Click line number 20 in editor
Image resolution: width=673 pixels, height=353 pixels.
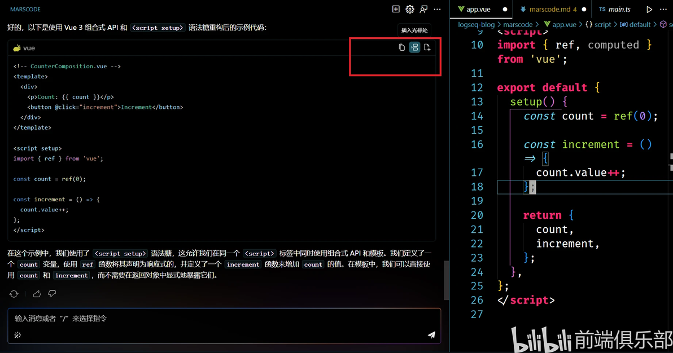(477, 215)
